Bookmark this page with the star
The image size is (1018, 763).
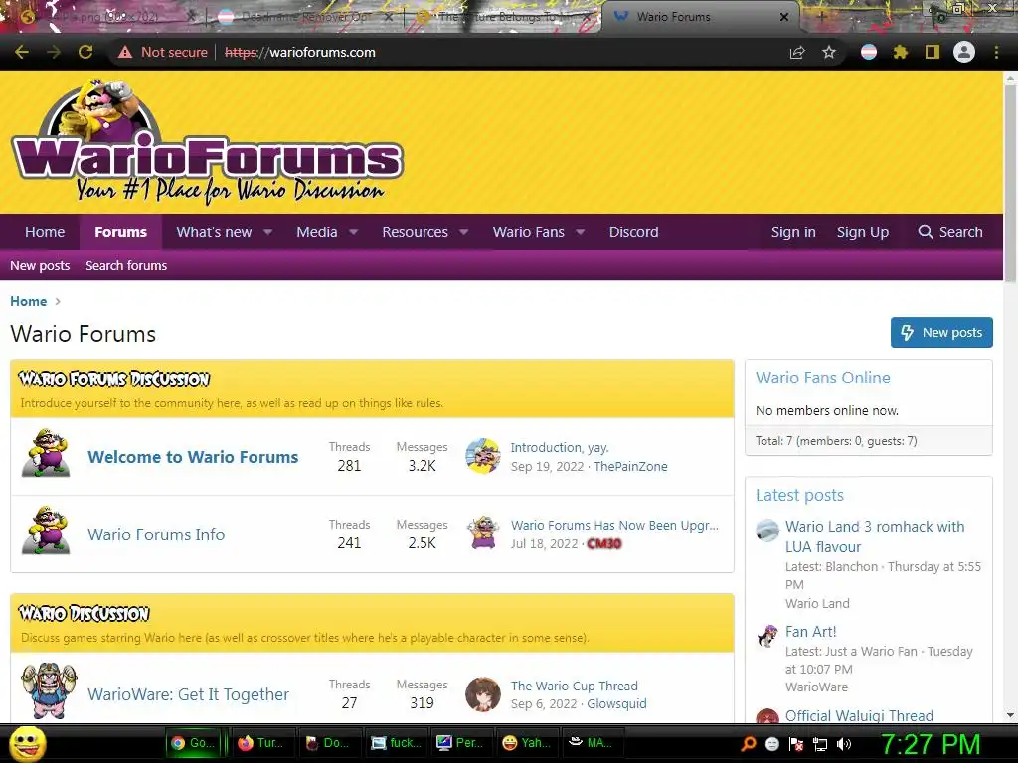(829, 52)
